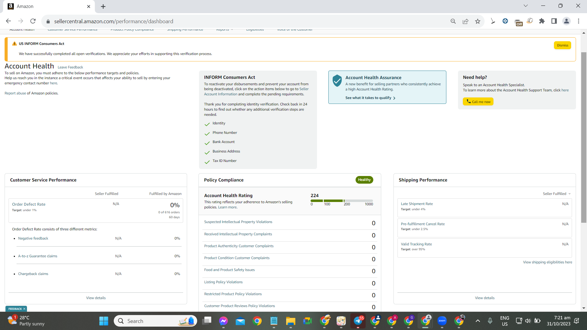Screen dimensions: 587x330
Task: Open Received Intellectual Property Complaints
Action: pyautogui.click(x=238, y=234)
